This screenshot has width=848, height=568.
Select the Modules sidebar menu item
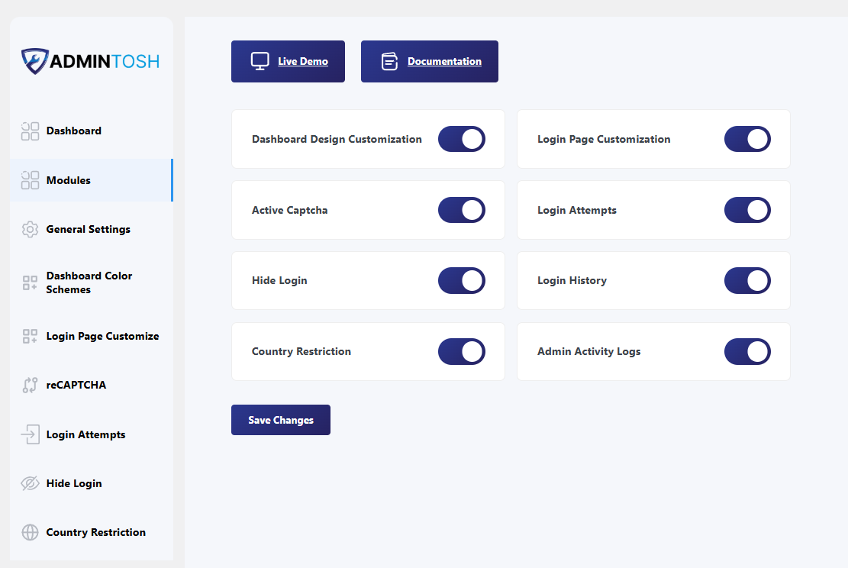point(92,180)
